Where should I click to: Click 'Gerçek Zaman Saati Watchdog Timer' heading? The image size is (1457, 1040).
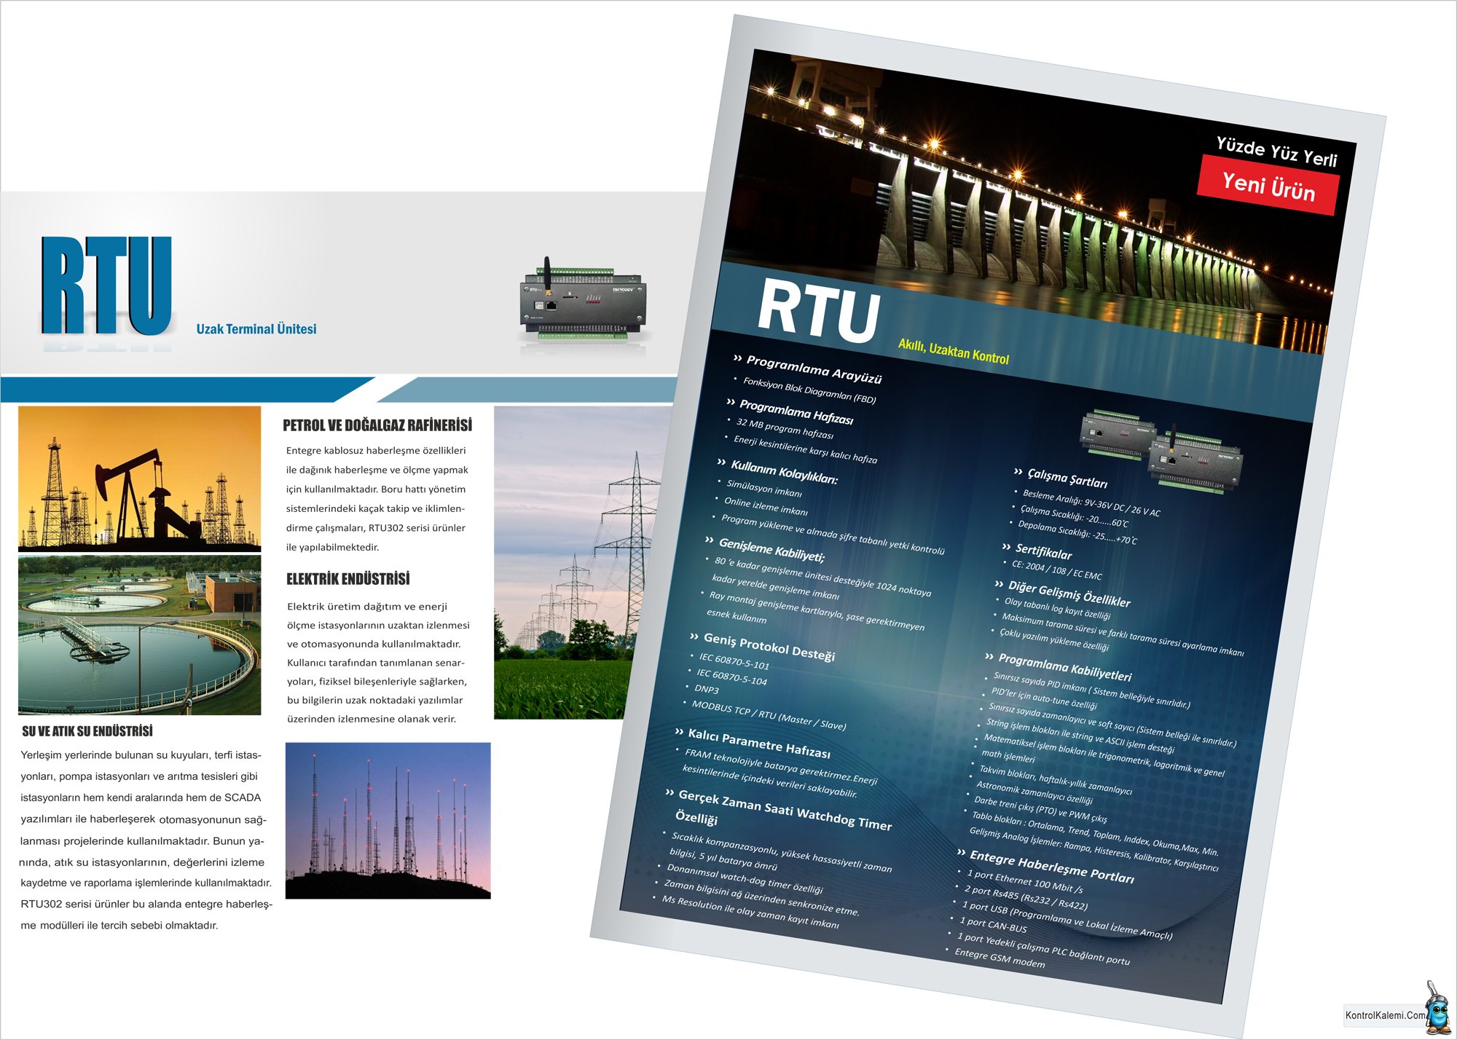784,809
